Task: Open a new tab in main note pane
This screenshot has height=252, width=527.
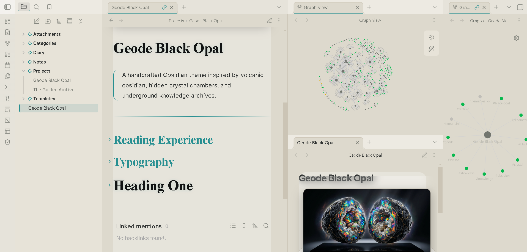Action: 184,7
